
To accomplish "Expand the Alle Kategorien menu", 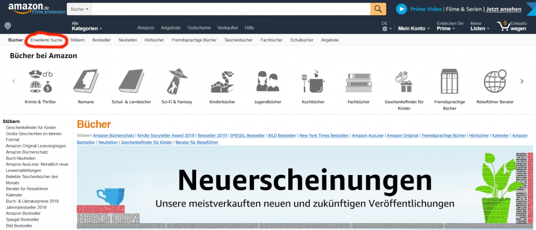I will (86, 26).
